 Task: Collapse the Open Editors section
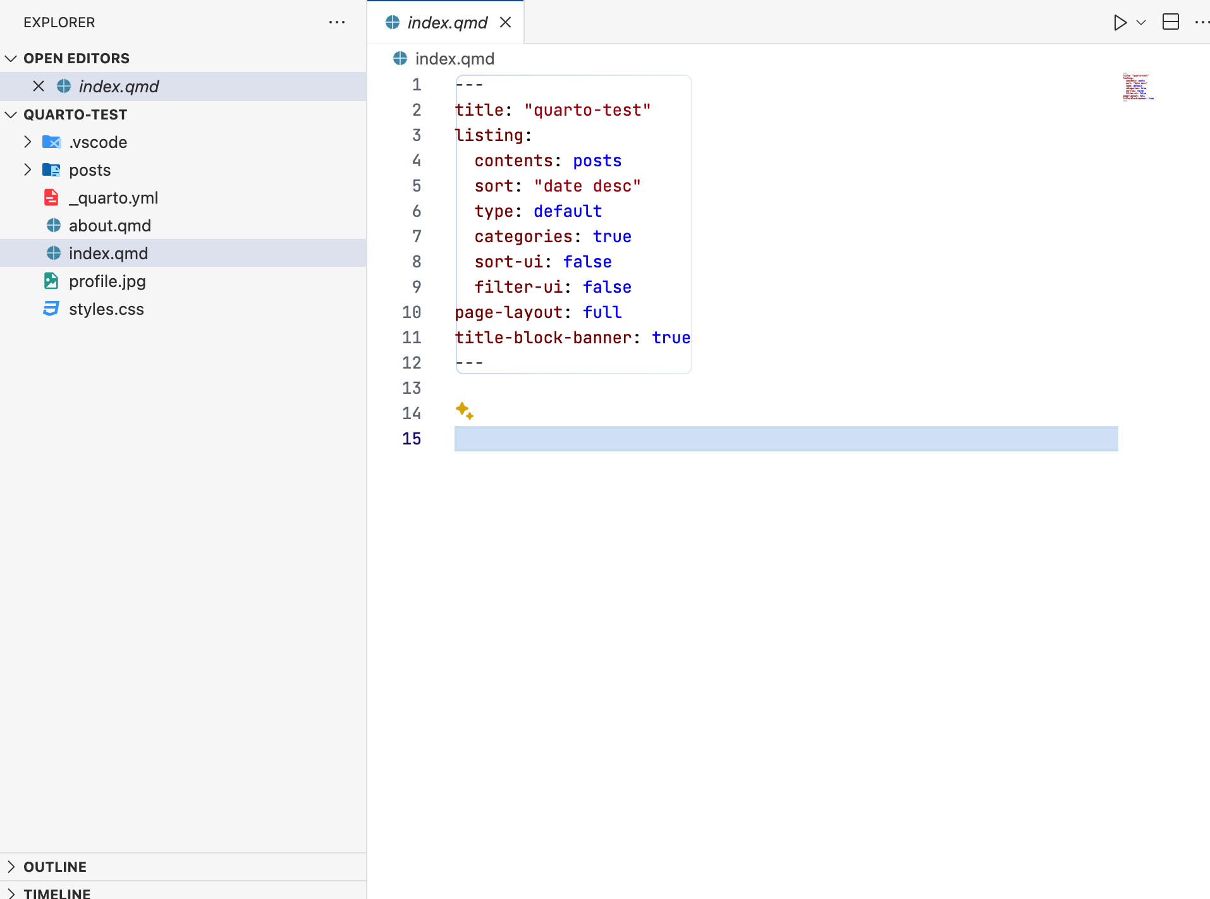tap(11, 58)
